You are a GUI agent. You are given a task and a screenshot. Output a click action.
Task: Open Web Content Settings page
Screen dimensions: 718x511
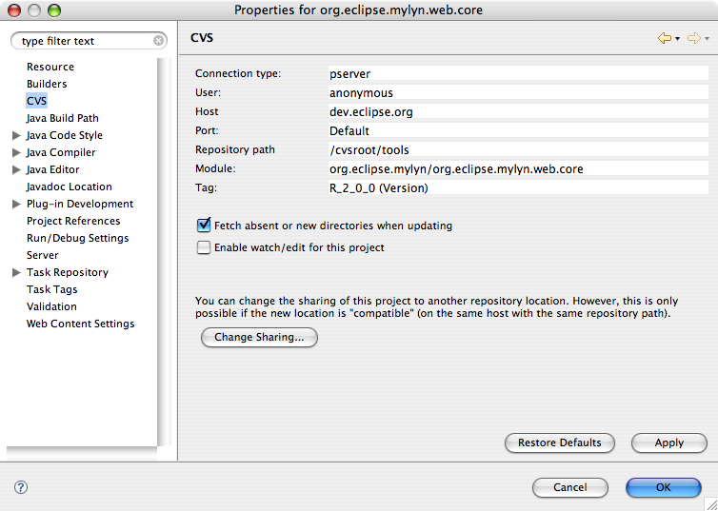pos(81,324)
